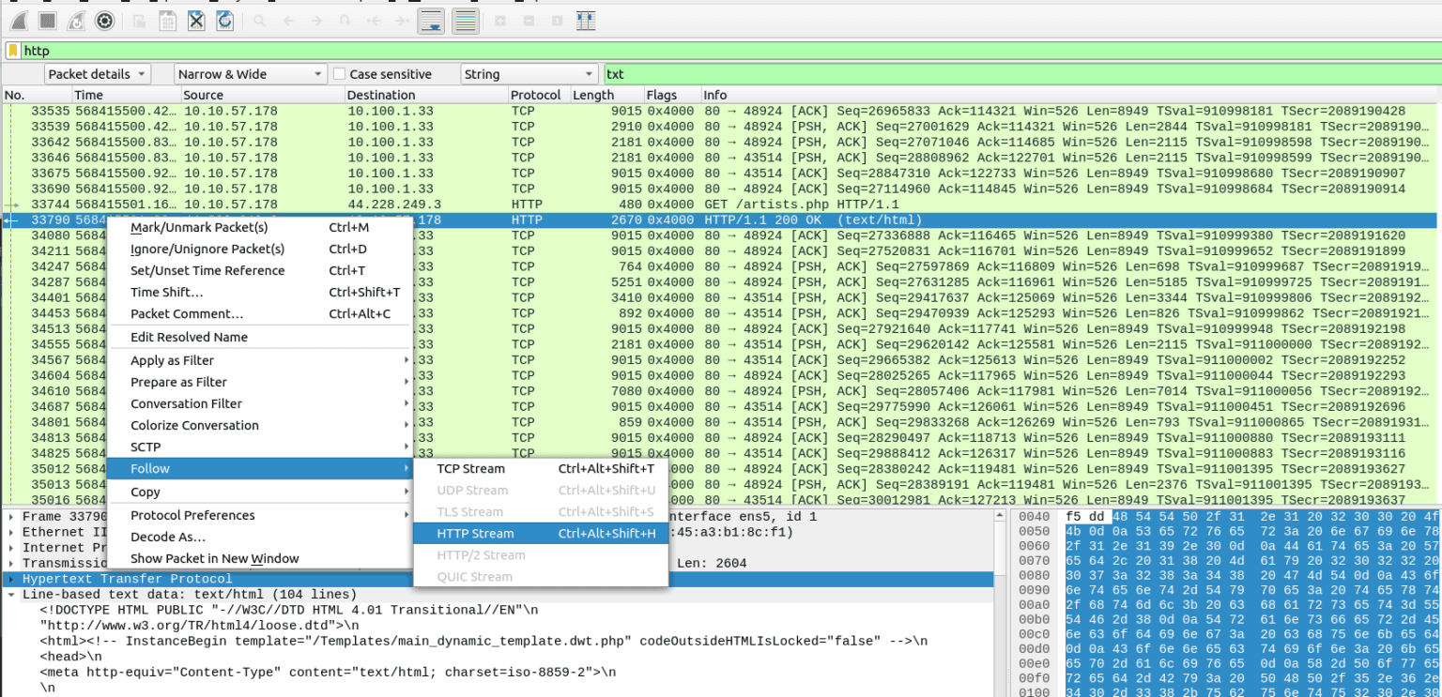Toggle the display filter bookmark icon

pos(13,51)
